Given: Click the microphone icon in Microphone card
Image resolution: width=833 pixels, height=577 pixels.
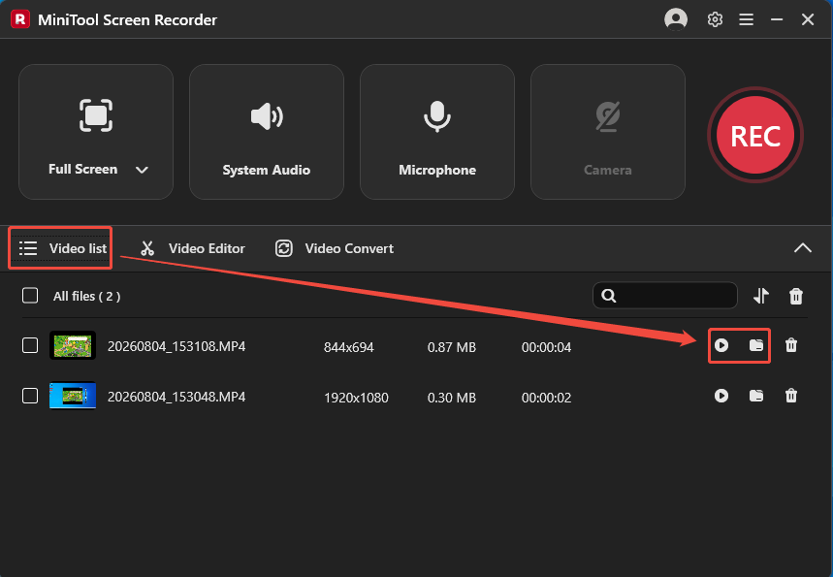Looking at the screenshot, I should pos(437,116).
